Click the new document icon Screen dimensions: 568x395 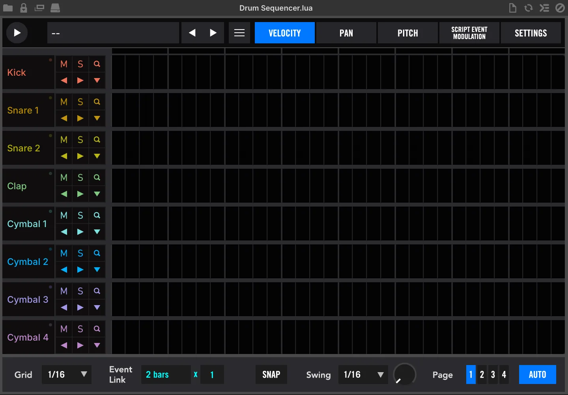coord(513,8)
